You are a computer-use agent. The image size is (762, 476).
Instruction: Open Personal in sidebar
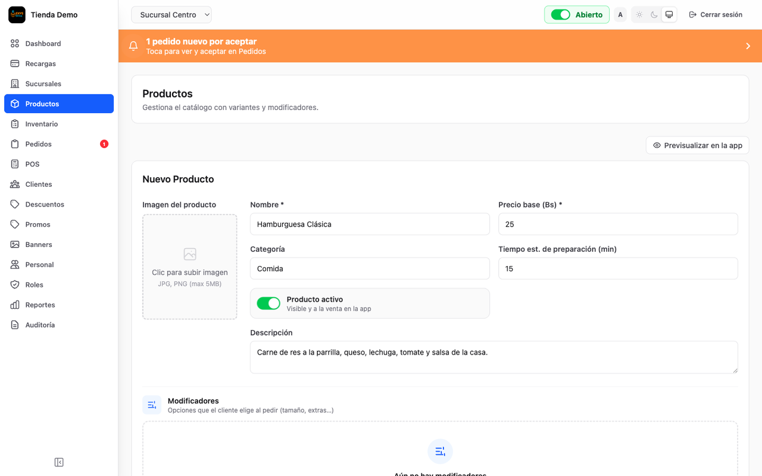coord(59,265)
